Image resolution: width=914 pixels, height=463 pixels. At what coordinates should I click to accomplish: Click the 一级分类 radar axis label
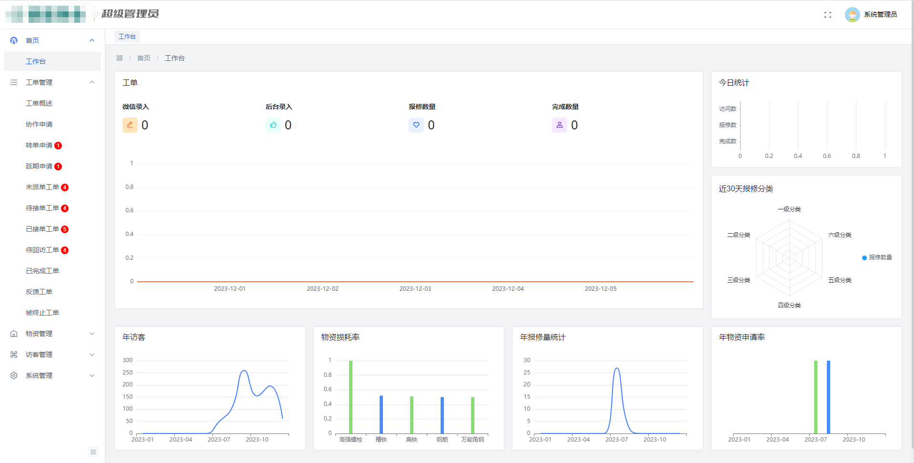pyautogui.click(x=789, y=209)
